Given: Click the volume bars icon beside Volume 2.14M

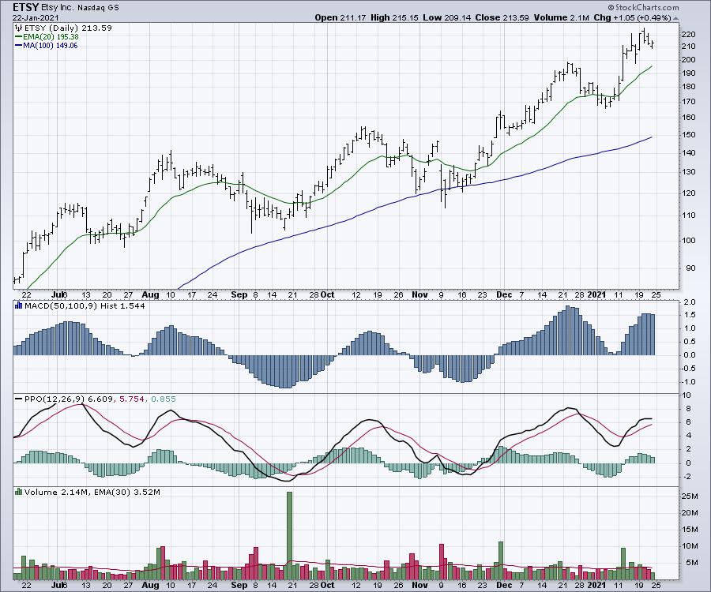Looking at the screenshot, I should coord(19,492).
